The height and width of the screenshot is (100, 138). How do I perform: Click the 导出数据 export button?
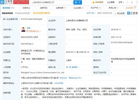click(120, 13)
